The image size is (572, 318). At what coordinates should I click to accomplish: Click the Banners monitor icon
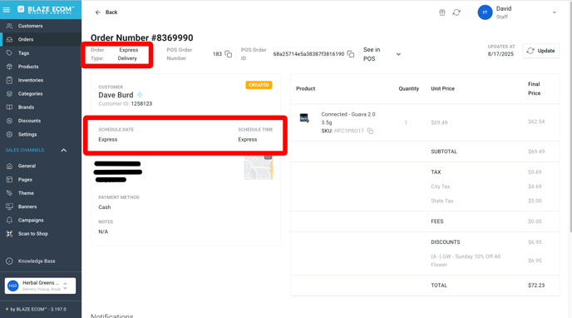[x=9, y=206]
